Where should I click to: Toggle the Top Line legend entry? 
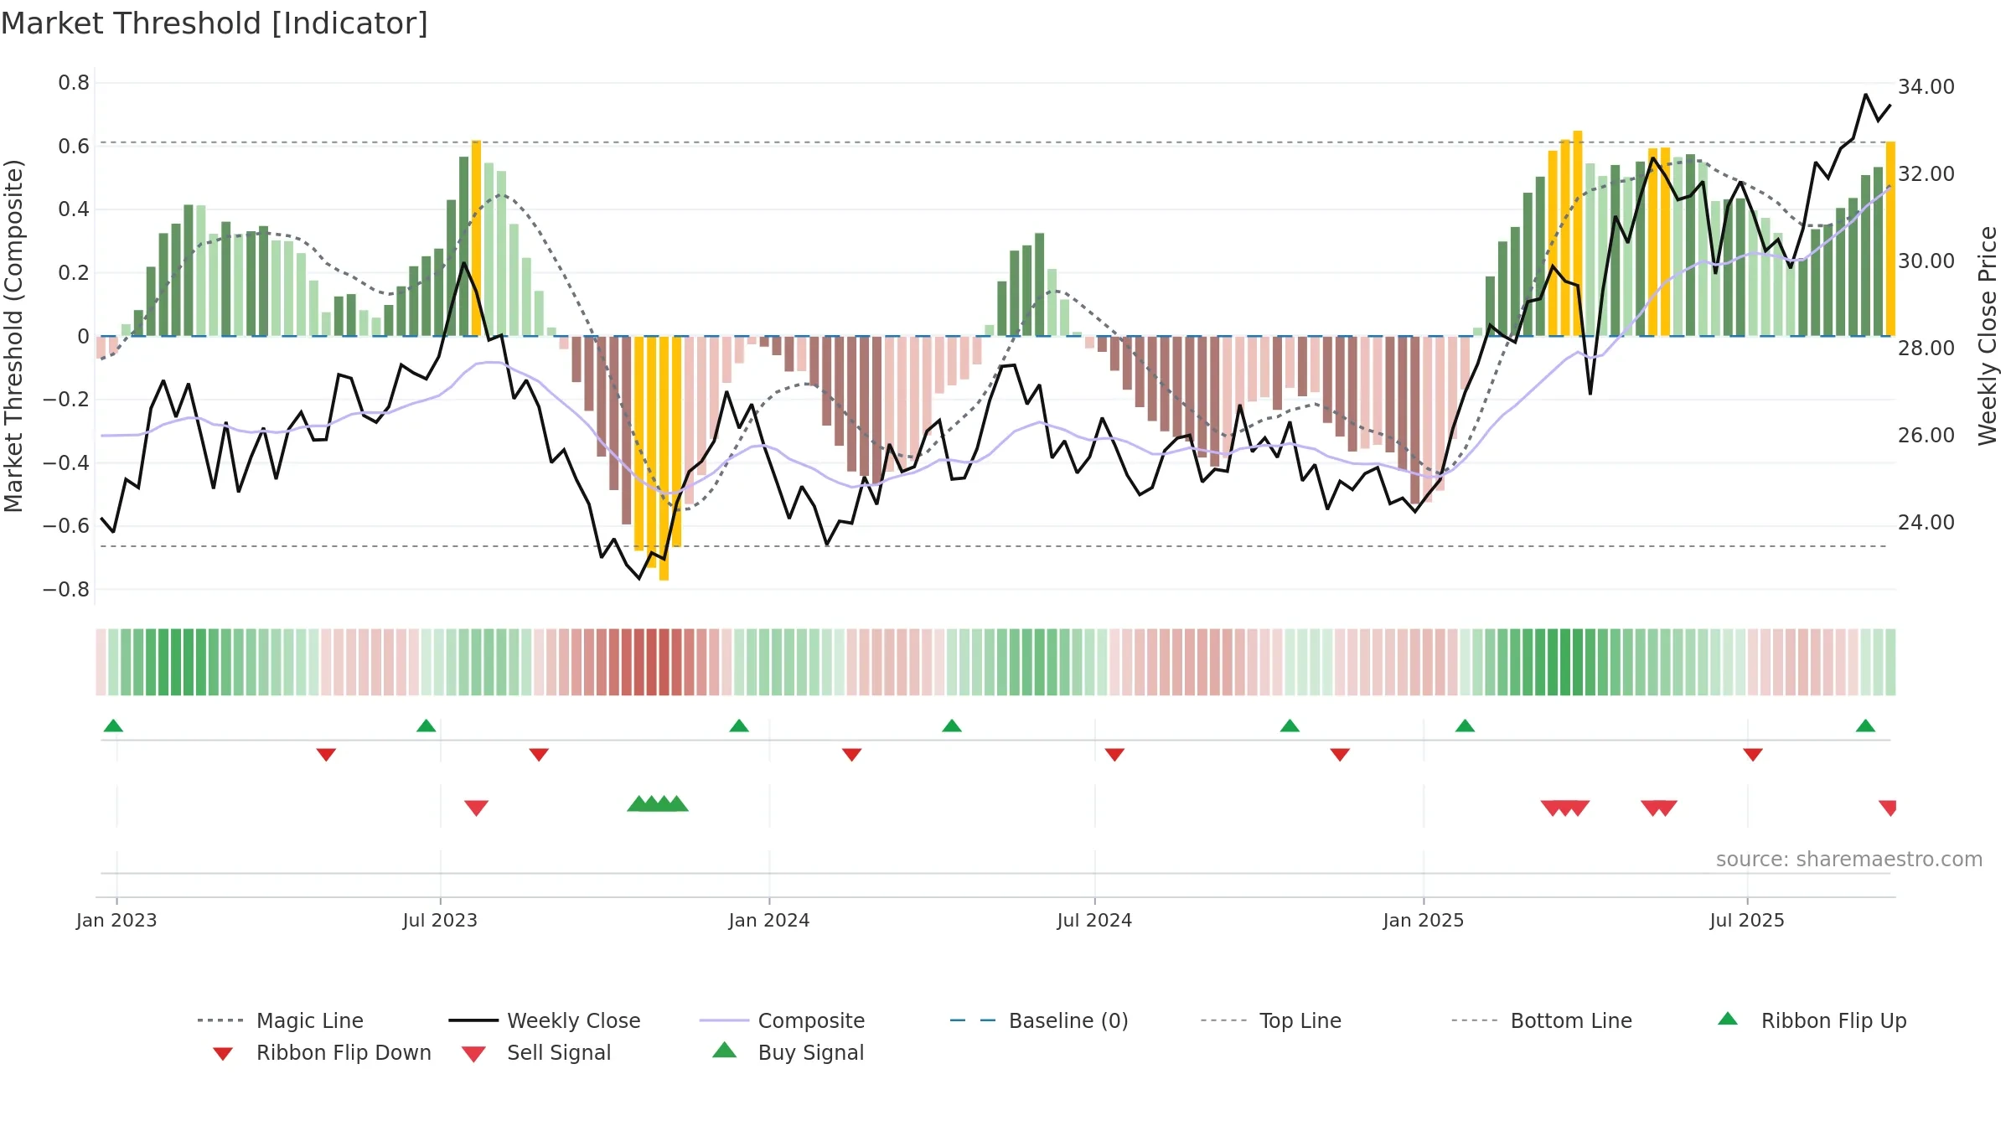[x=1270, y=1020]
